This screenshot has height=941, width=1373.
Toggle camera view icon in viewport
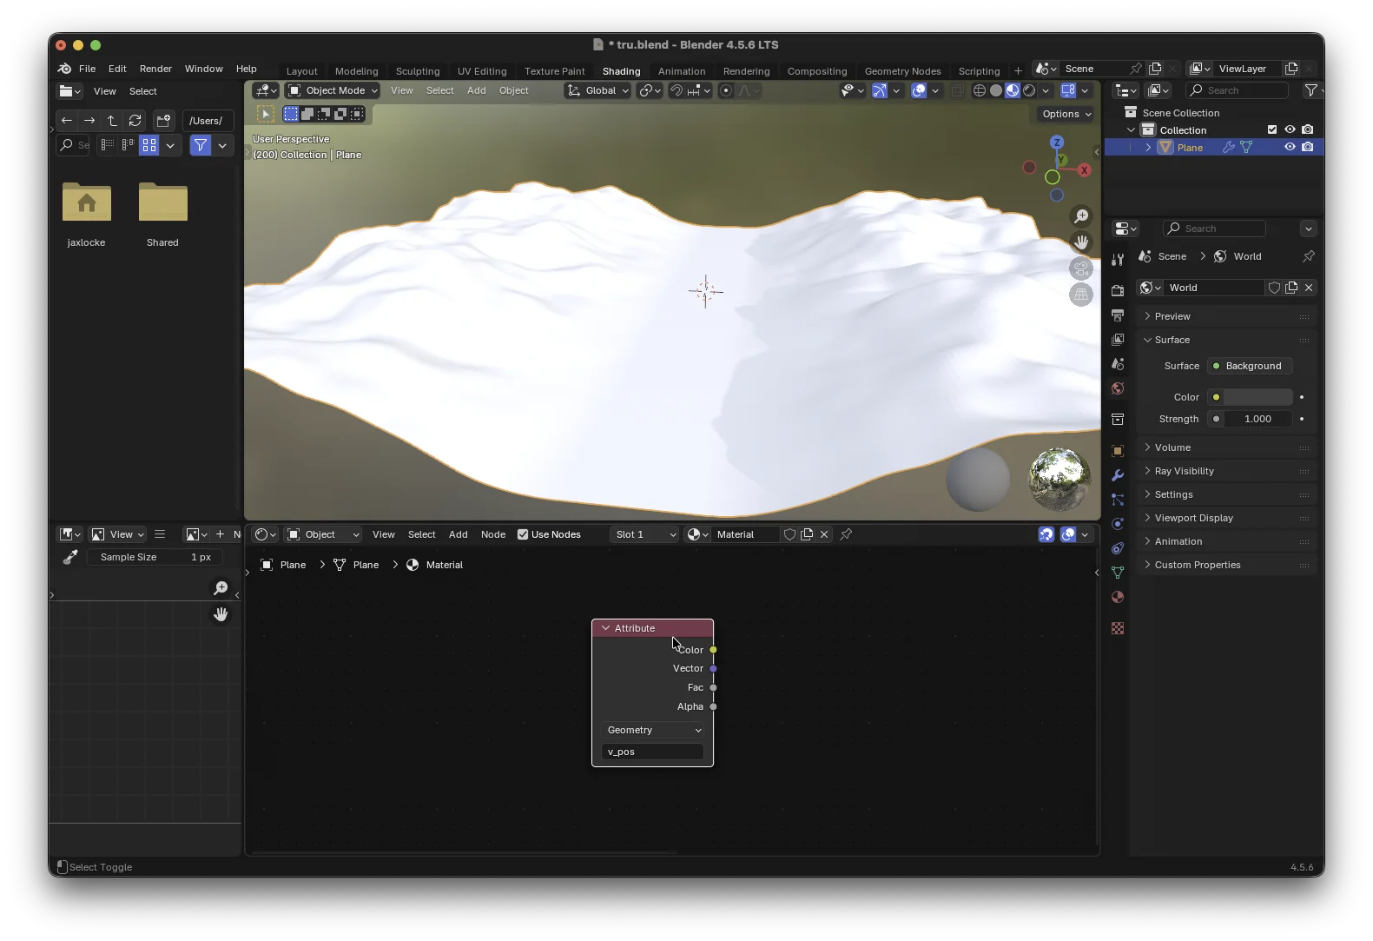[1081, 268]
